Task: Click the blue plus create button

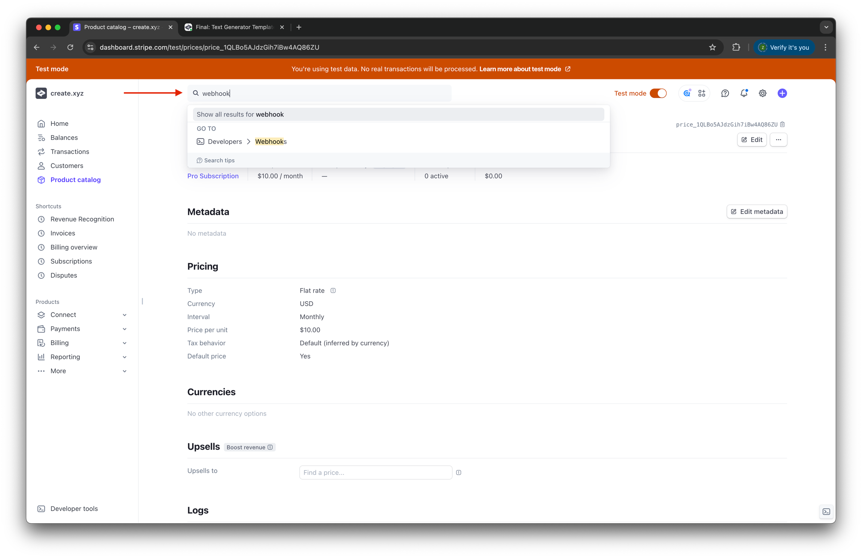Action: pyautogui.click(x=782, y=93)
